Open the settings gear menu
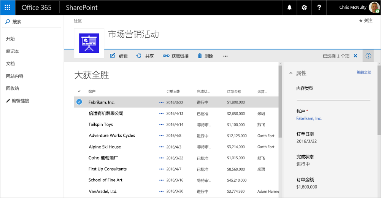This screenshot has height=198, width=381. 304,8
